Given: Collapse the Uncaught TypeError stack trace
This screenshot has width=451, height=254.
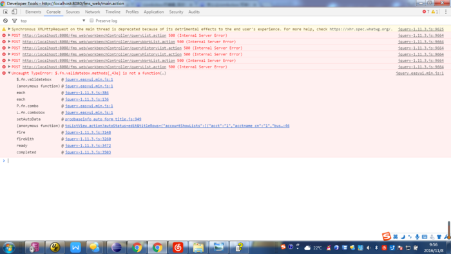Looking at the screenshot, I should point(9,73).
